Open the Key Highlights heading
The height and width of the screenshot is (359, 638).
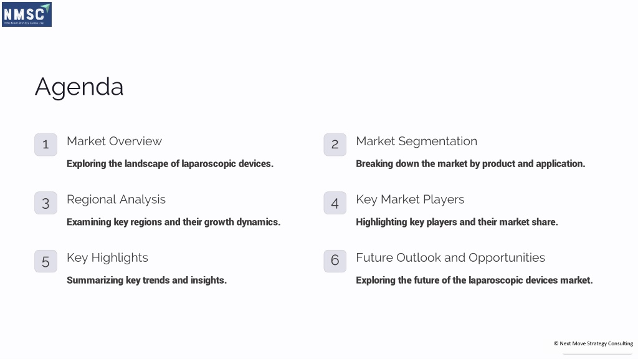coord(107,257)
